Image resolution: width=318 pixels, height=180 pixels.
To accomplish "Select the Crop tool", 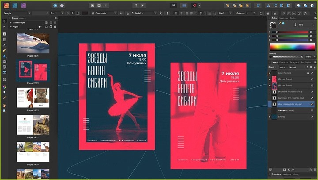I will click(4, 79).
